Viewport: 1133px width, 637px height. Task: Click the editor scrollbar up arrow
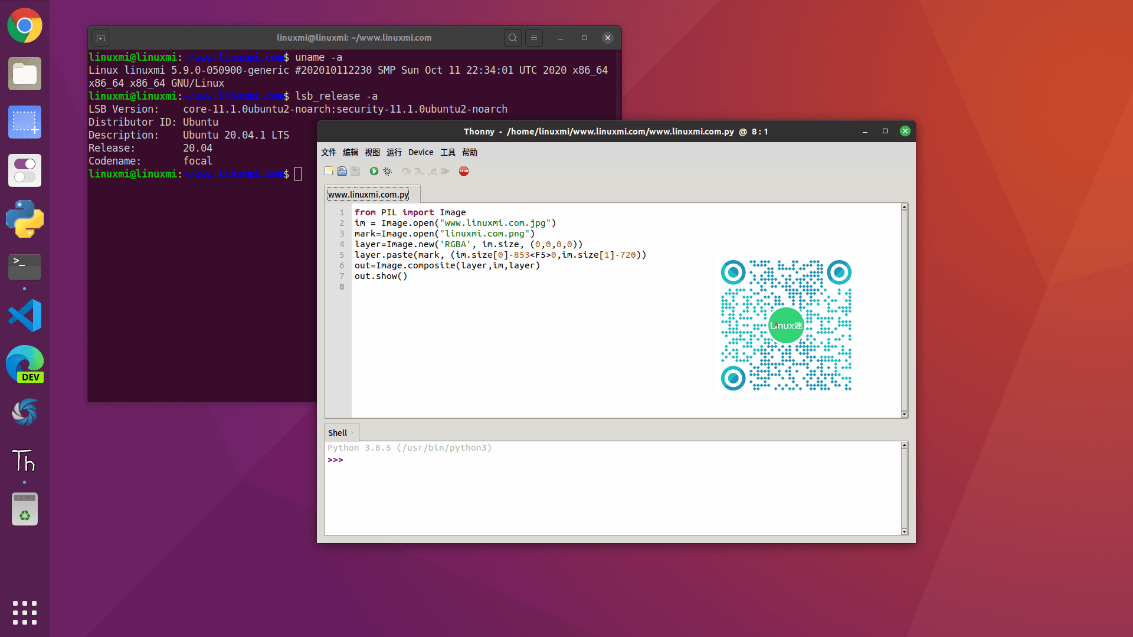click(x=904, y=207)
